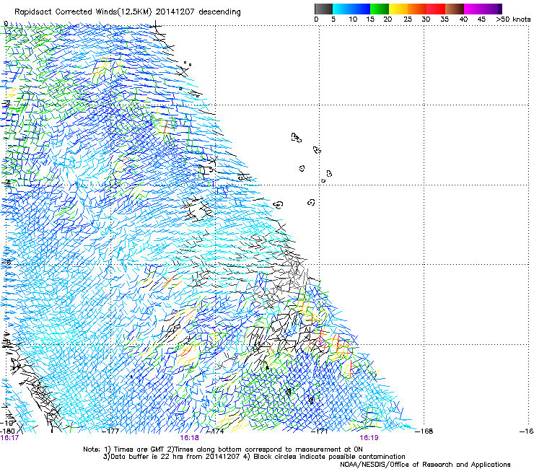Pick the magenta 40-45 knots legend segment

(x=473, y=9)
